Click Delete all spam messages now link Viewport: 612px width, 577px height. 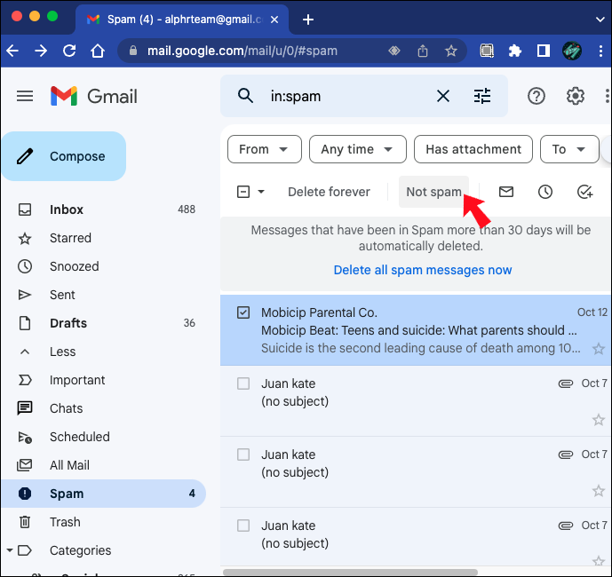(422, 270)
